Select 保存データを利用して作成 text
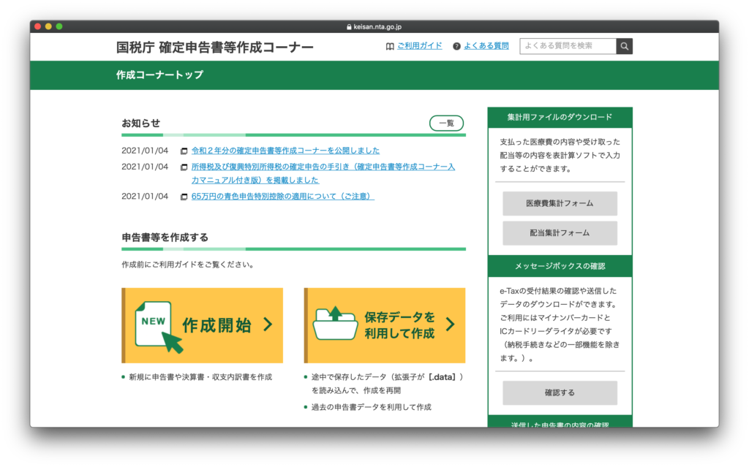Screen dimensions: 749x467 coord(400,324)
